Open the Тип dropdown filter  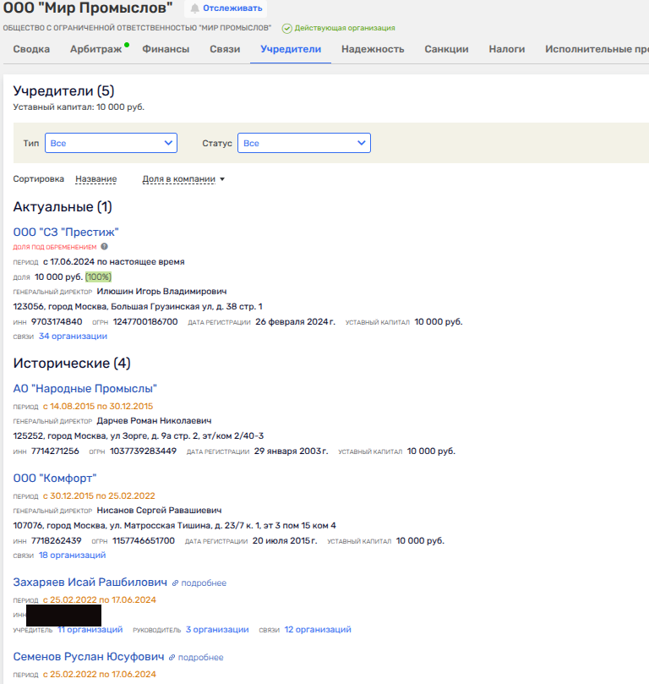(x=111, y=144)
